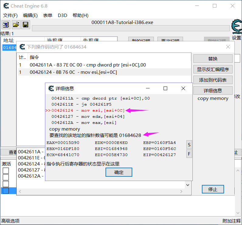Click the 详细信息 button on the right

(213, 90)
